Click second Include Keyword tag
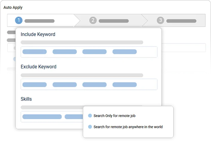 (64, 52)
